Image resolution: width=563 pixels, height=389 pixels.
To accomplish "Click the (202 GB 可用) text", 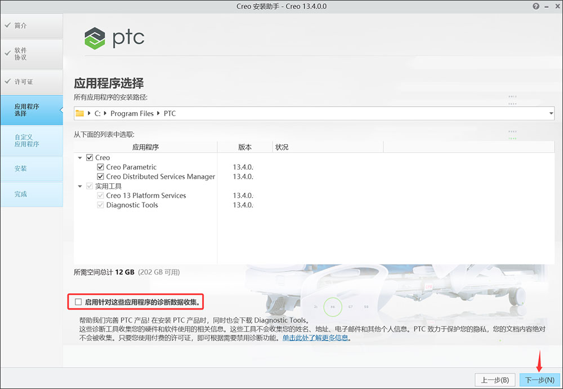I will [159, 272].
